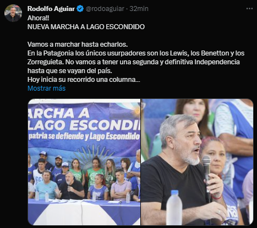
Task: Open the three-dot more options menu
Action: coord(249,9)
